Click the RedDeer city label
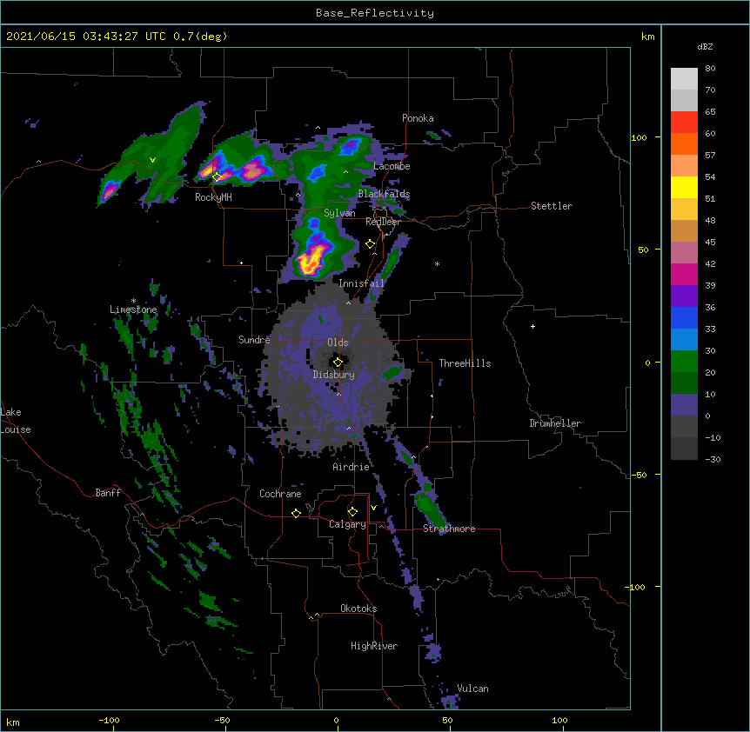The height and width of the screenshot is (732, 750). click(383, 222)
